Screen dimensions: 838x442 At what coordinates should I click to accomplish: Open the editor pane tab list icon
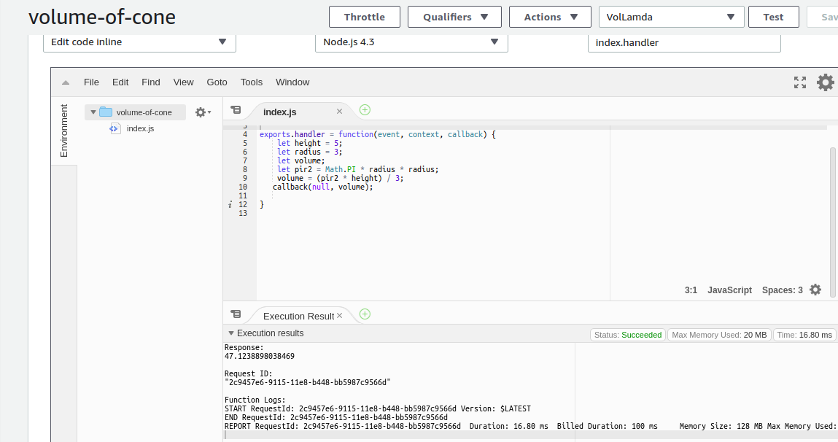[x=236, y=110]
